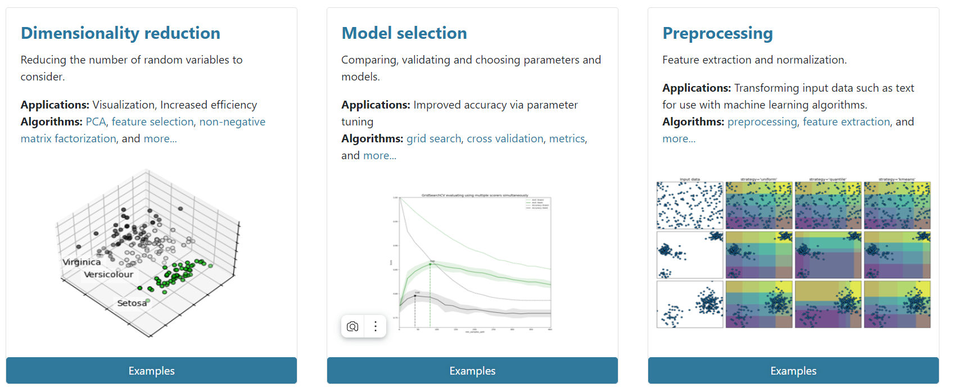958x387 pixels.
Task: Open the grid search link
Action: point(433,138)
